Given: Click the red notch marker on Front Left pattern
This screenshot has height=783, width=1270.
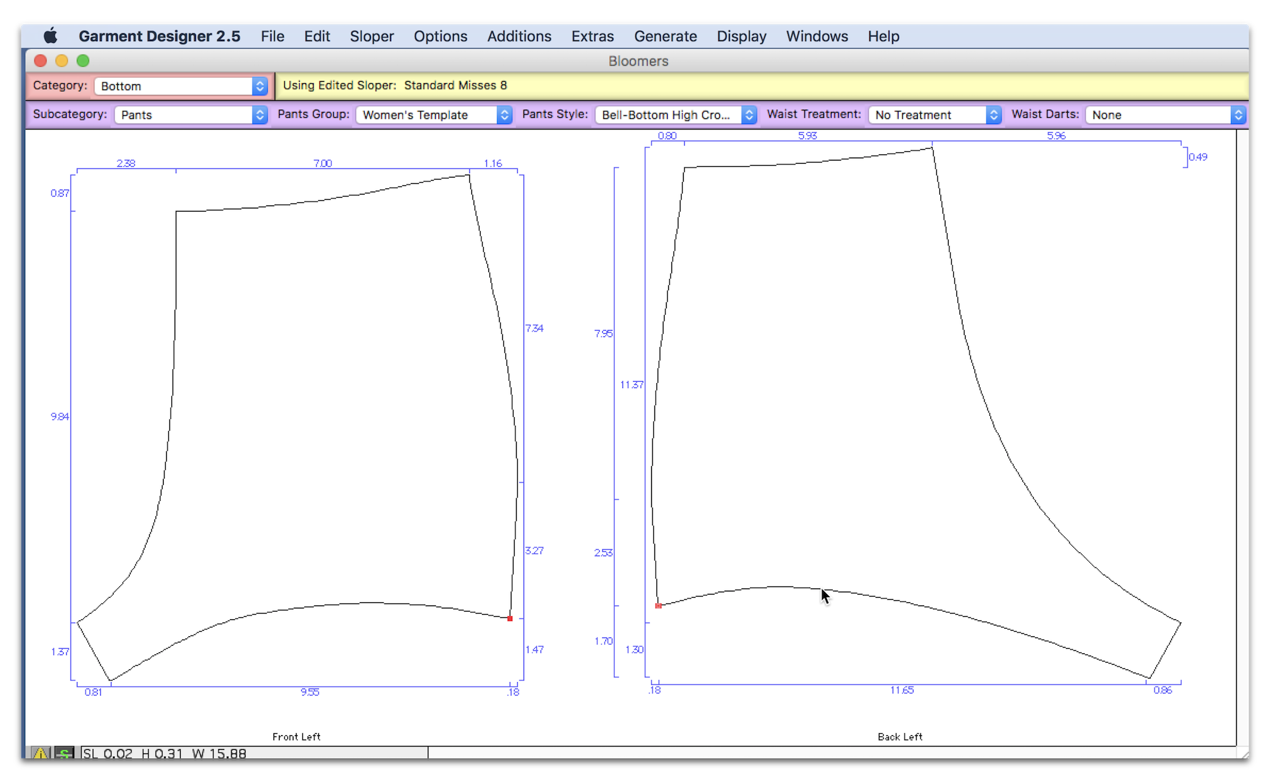Looking at the screenshot, I should (x=510, y=618).
